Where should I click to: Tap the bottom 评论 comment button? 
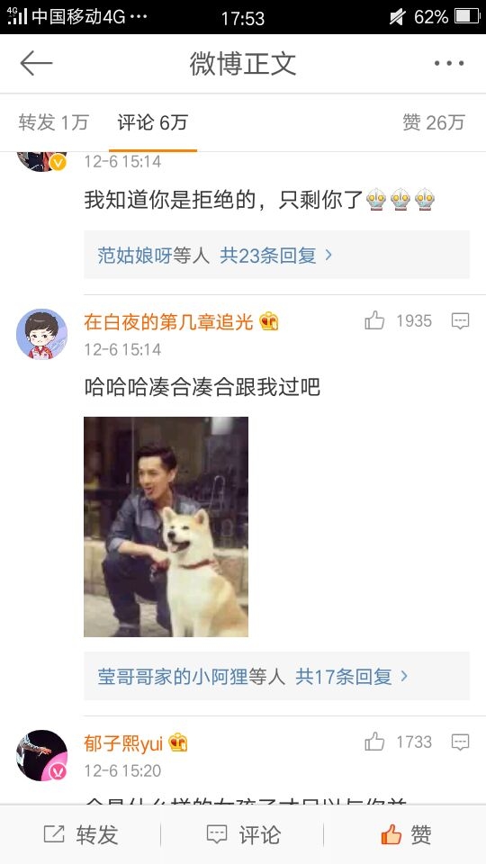click(243, 835)
